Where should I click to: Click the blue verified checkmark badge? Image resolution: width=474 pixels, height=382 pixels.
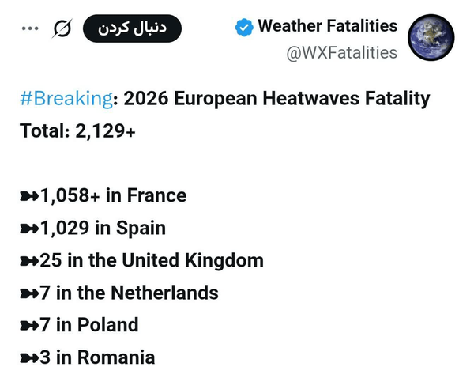[x=244, y=28]
